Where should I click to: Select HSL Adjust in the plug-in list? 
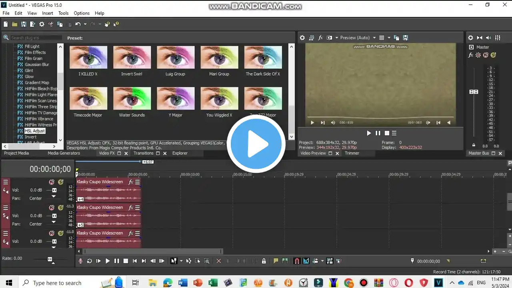[x=35, y=131]
